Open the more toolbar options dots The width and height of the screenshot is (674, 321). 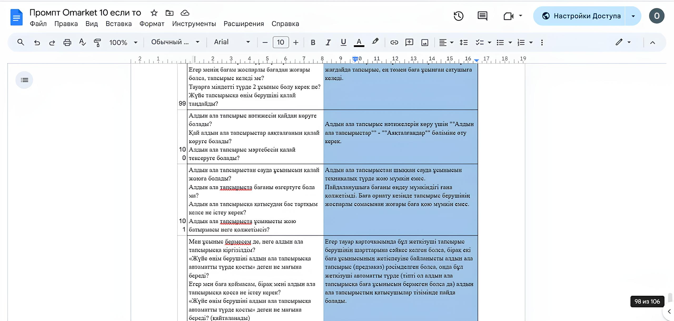click(542, 42)
